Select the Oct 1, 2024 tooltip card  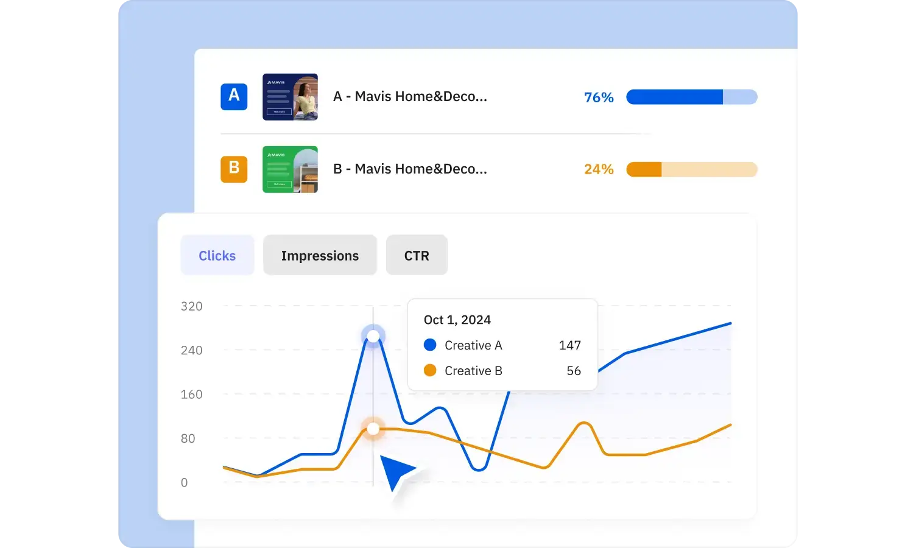pos(502,344)
